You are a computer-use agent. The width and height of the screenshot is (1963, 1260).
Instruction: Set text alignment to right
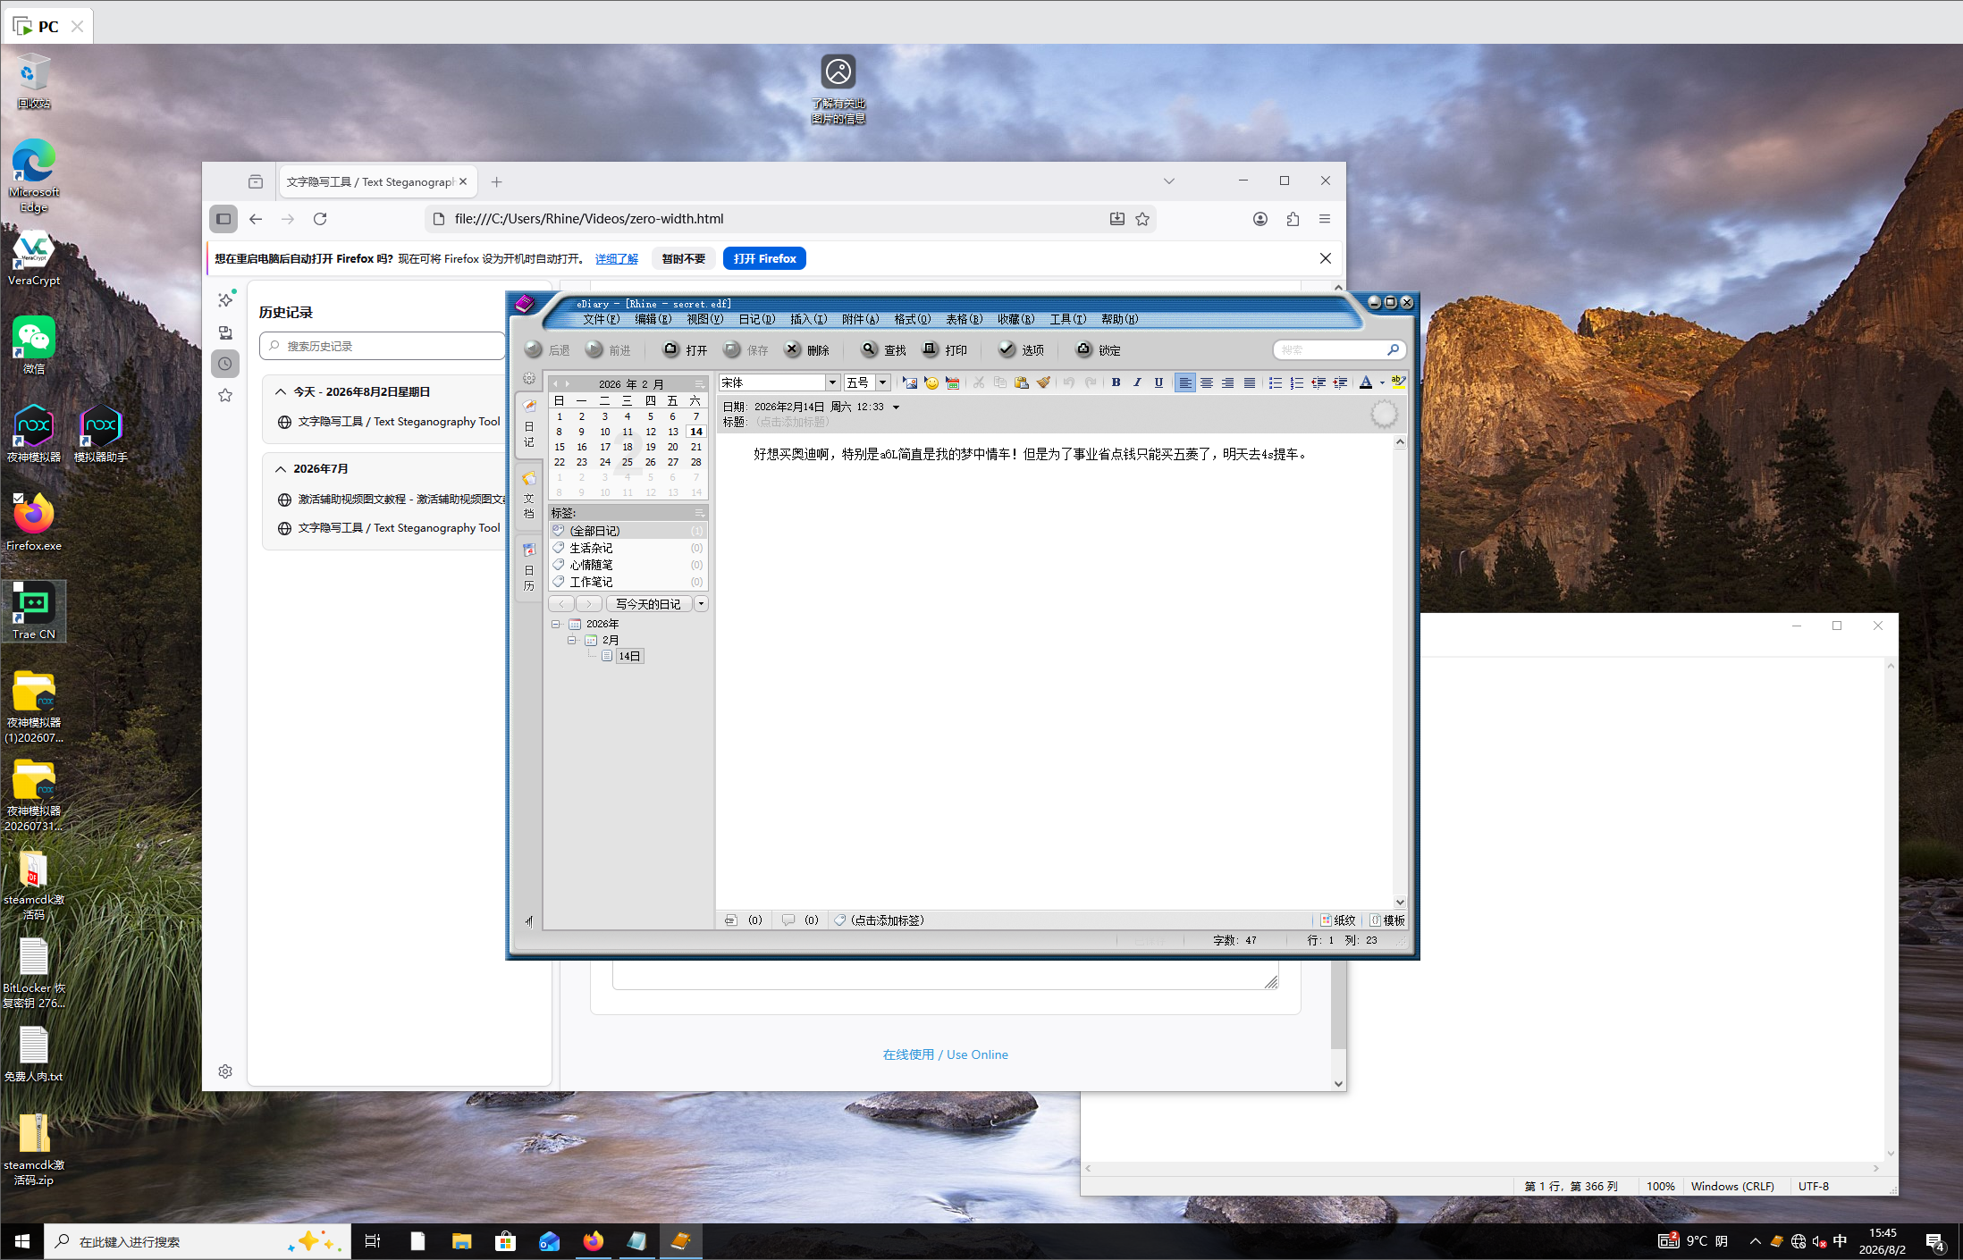pyautogui.click(x=1227, y=382)
